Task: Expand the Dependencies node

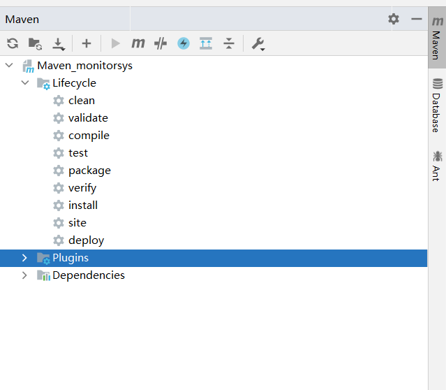Action: 24,275
